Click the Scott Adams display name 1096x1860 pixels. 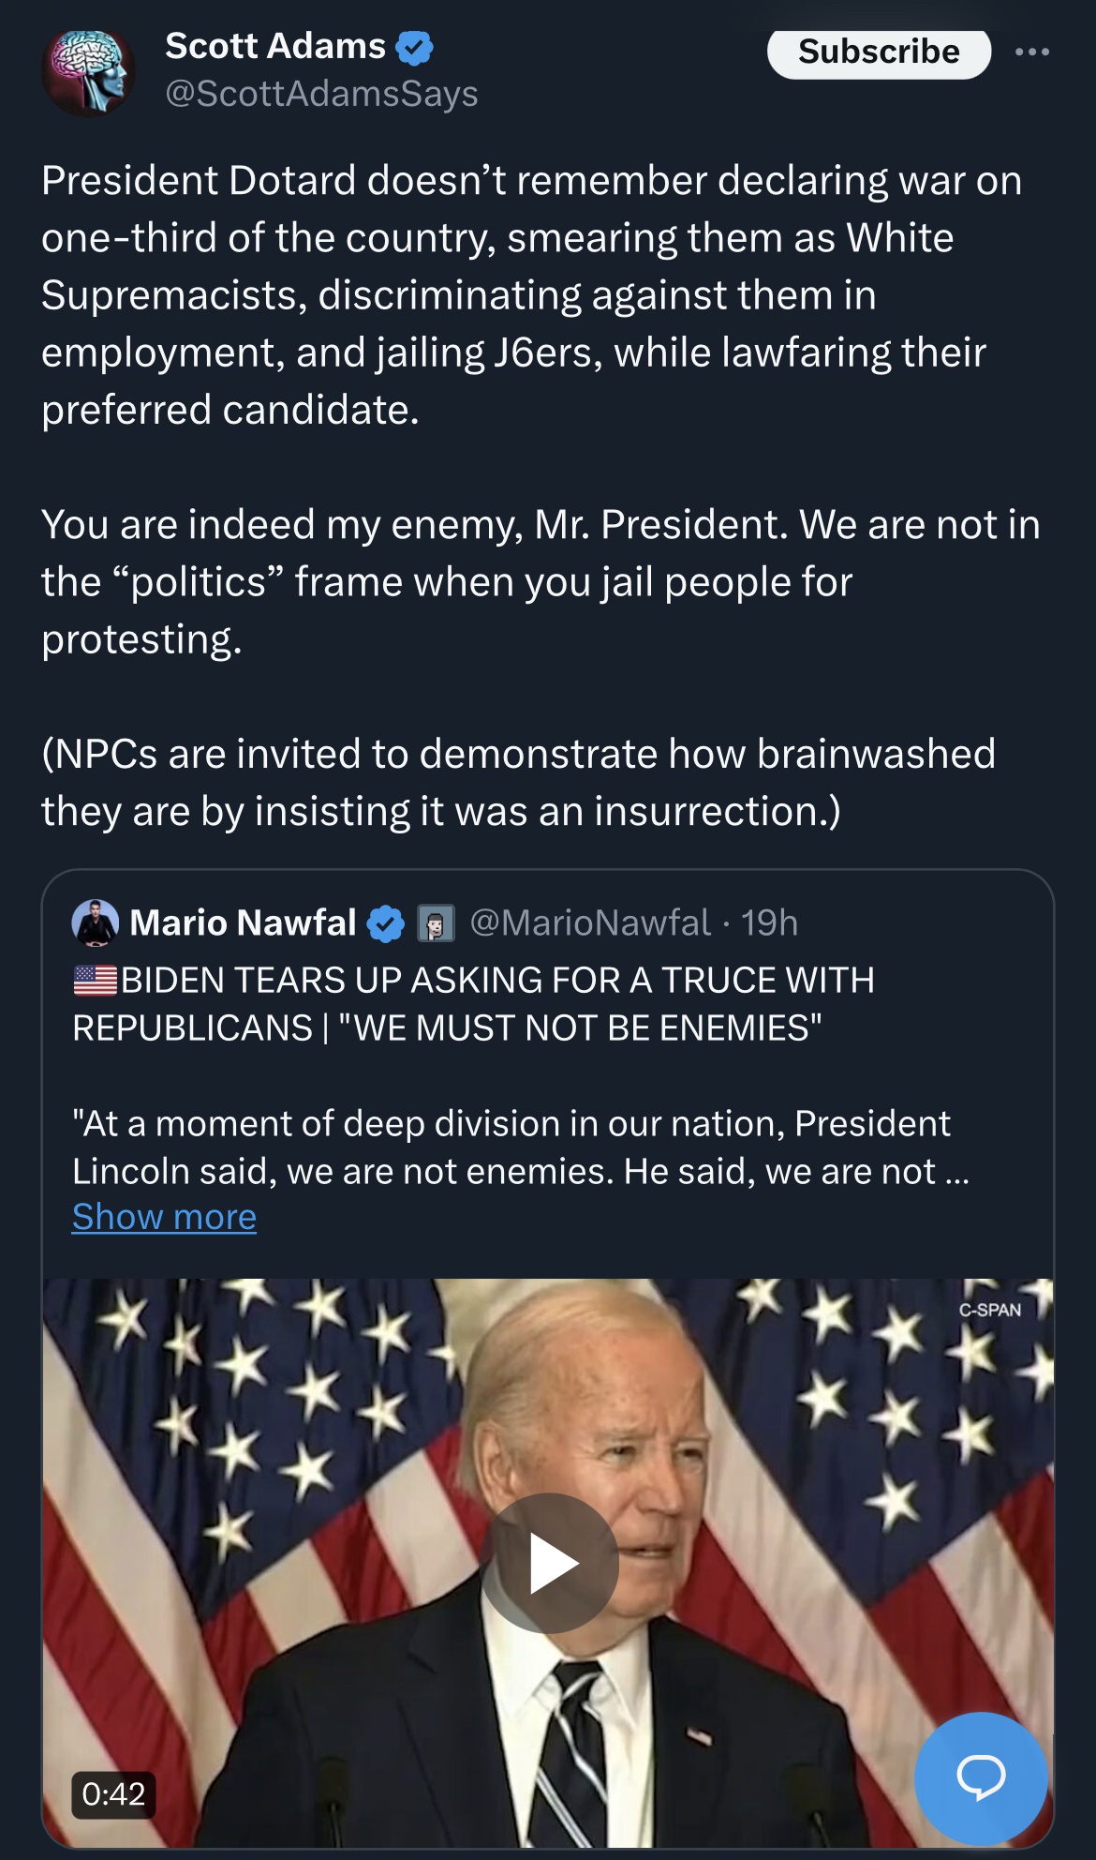(275, 46)
